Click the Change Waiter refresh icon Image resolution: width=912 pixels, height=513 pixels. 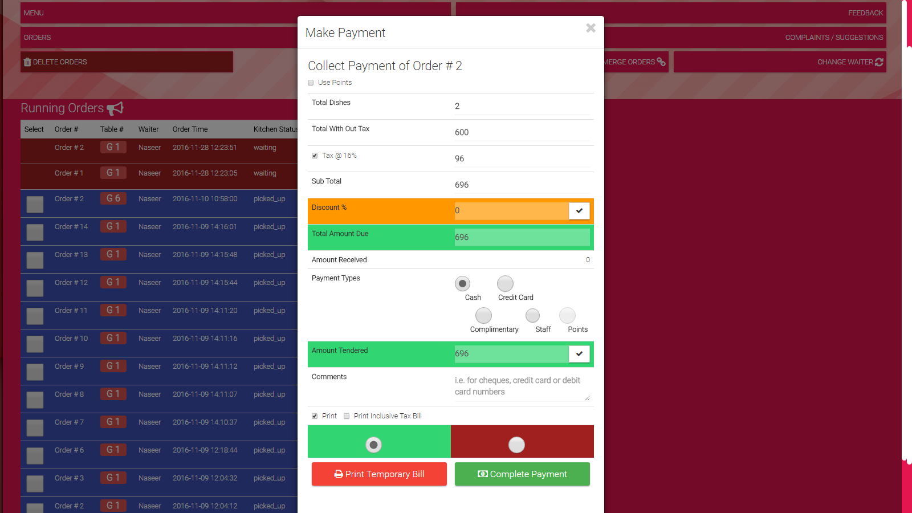[x=879, y=62]
